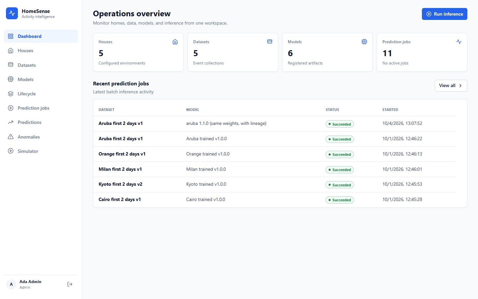Open the Dashboard page from sidebar
The width and height of the screenshot is (478, 299).
click(41, 36)
